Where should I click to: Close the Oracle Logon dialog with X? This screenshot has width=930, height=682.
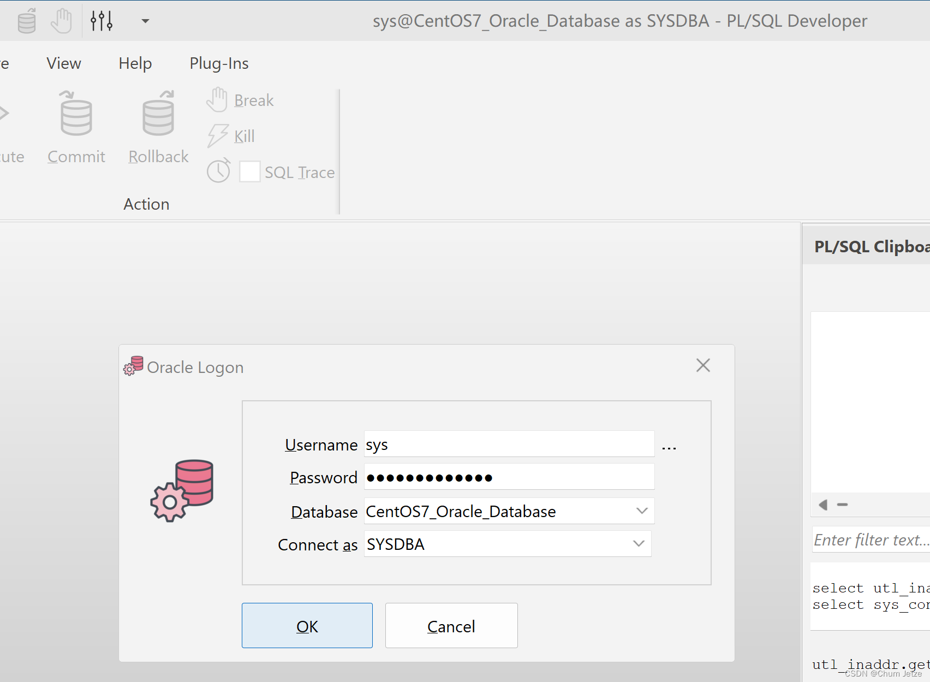coord(703,365)
